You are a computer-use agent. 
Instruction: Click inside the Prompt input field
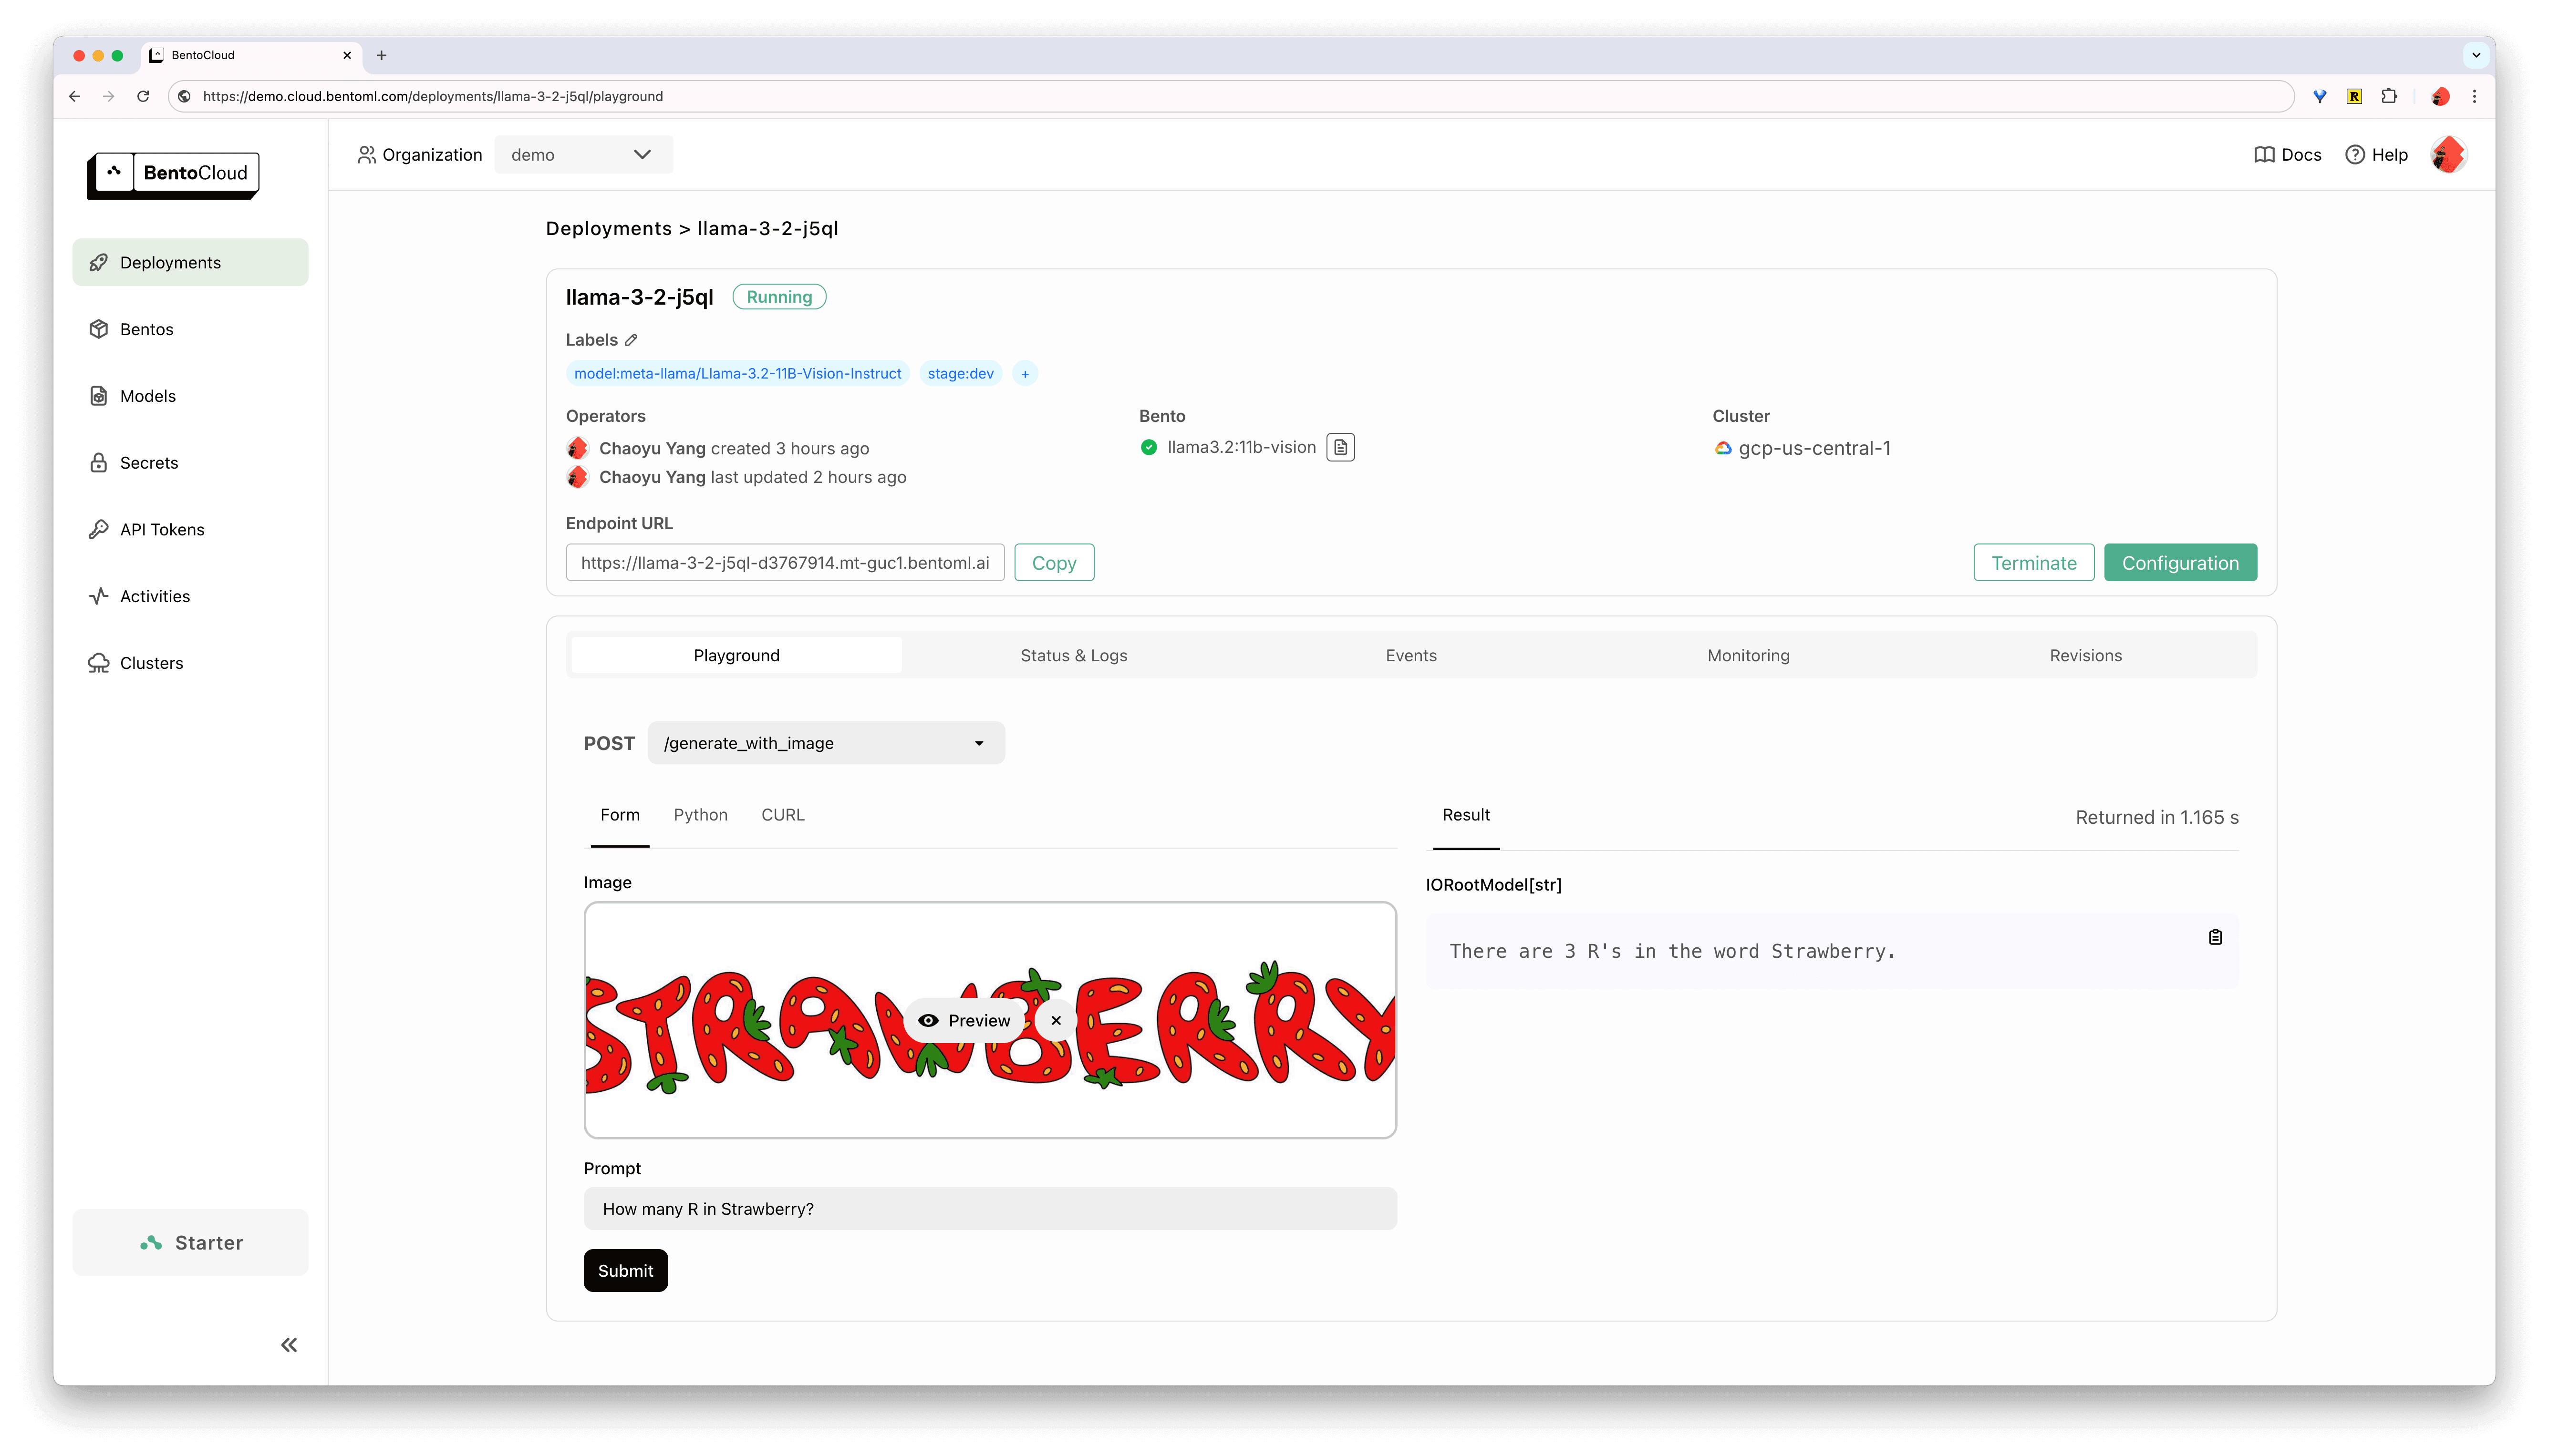(989, 1208)
